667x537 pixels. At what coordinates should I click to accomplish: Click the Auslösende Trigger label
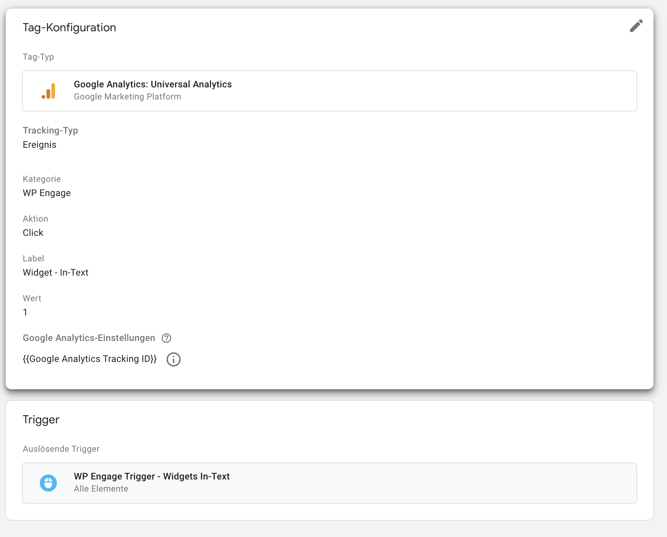click(61, 449)
